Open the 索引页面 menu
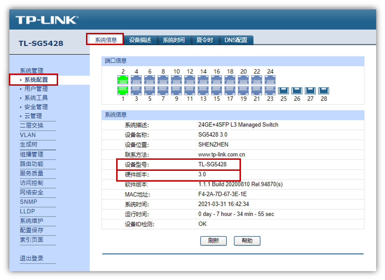This screenshot has height=280, width=385. coord(32,240)
